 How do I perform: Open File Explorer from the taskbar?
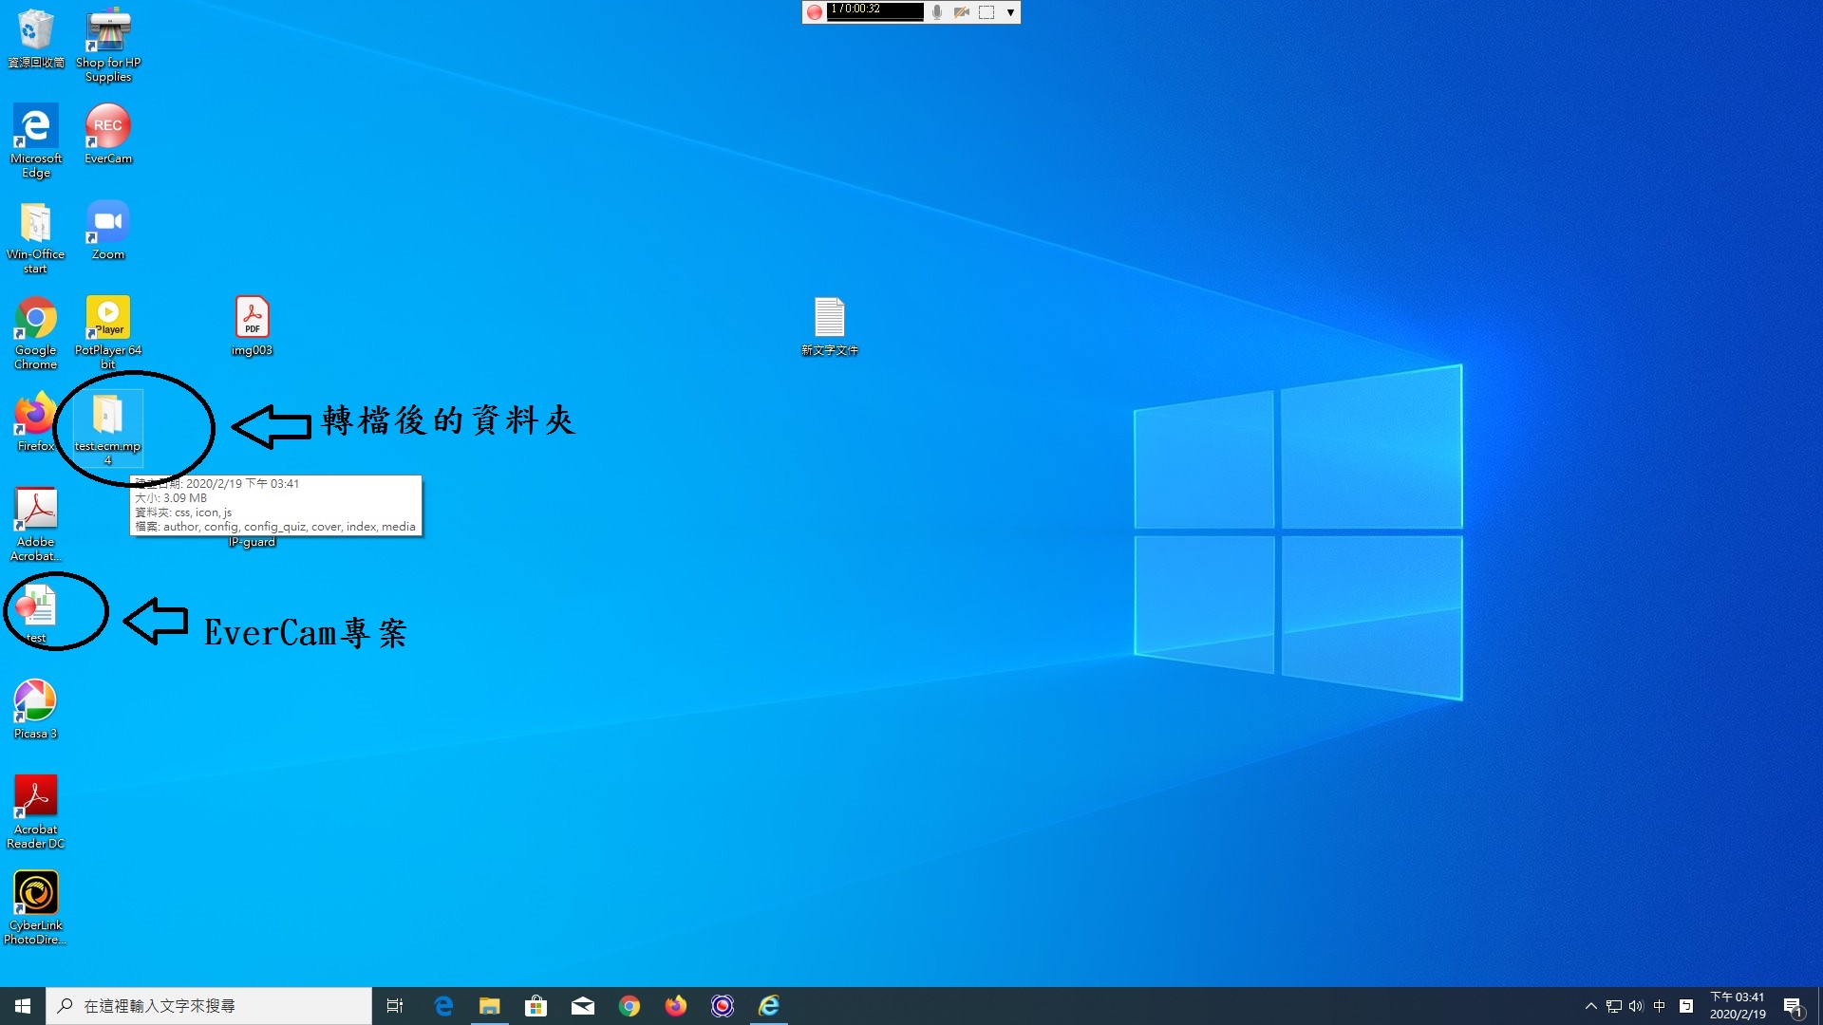click(490, 1006)
